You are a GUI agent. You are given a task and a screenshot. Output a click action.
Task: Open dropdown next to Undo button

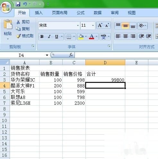(x=30, y=4)
